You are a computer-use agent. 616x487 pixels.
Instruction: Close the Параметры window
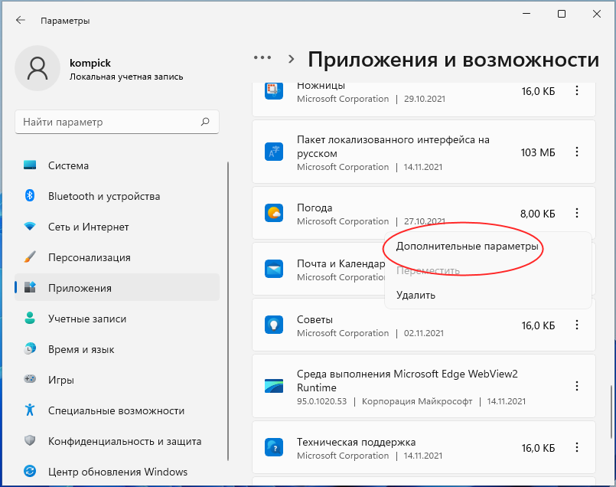597,14
